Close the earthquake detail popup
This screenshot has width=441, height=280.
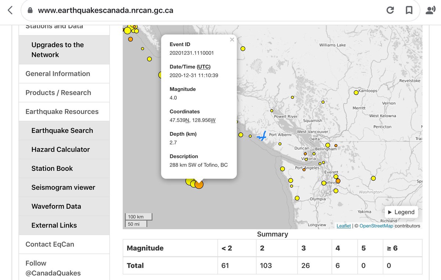coord(232,39)
